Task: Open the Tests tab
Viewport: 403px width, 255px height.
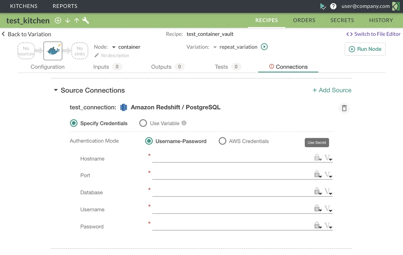Action: 222,67
